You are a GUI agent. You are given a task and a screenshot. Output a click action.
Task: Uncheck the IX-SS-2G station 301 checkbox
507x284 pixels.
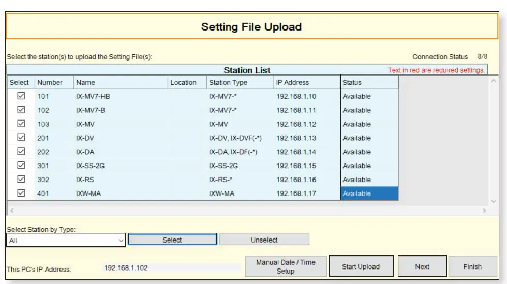(21, 166)
